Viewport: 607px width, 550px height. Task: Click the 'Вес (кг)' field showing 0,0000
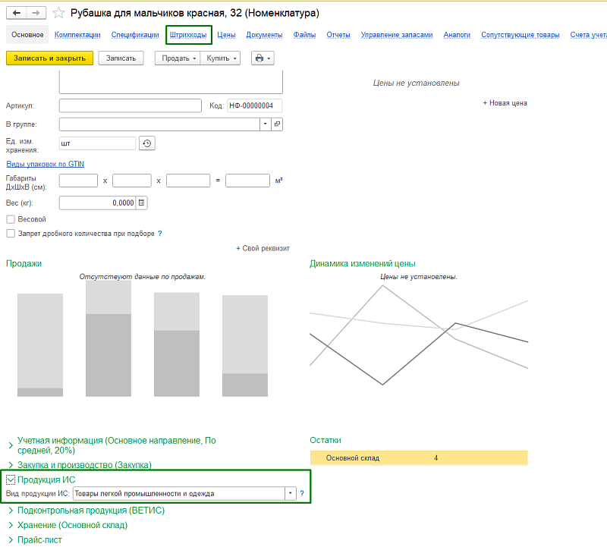pos(98,203)
